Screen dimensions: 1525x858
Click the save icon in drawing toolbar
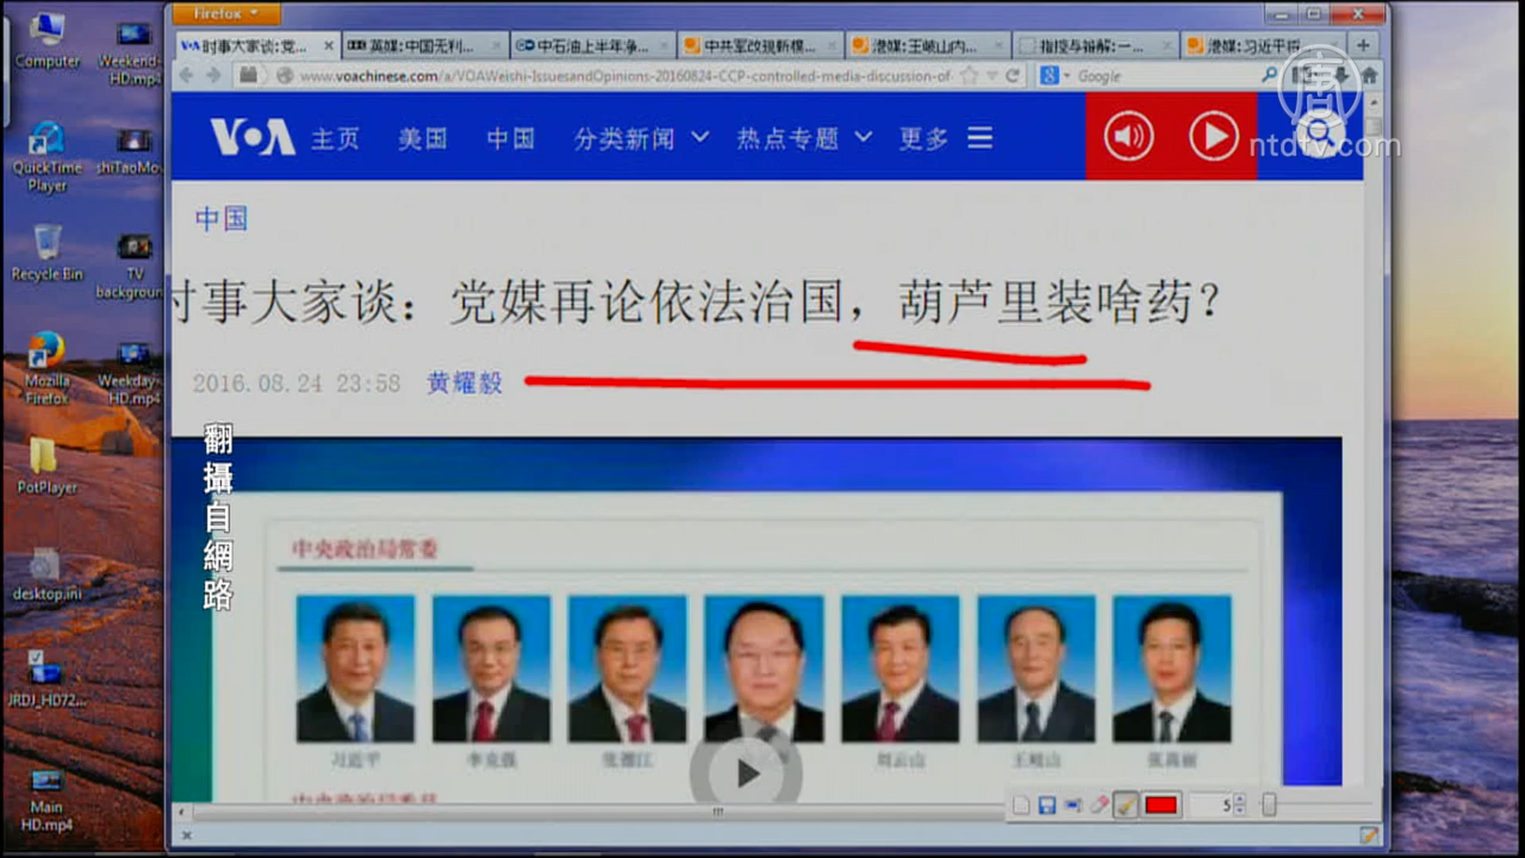tap(1047, 806)
